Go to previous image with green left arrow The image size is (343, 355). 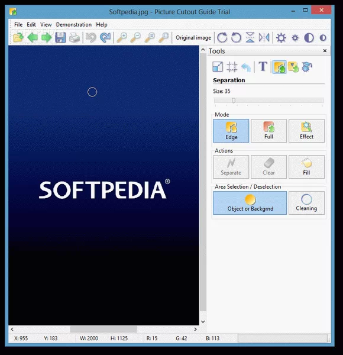33,38
